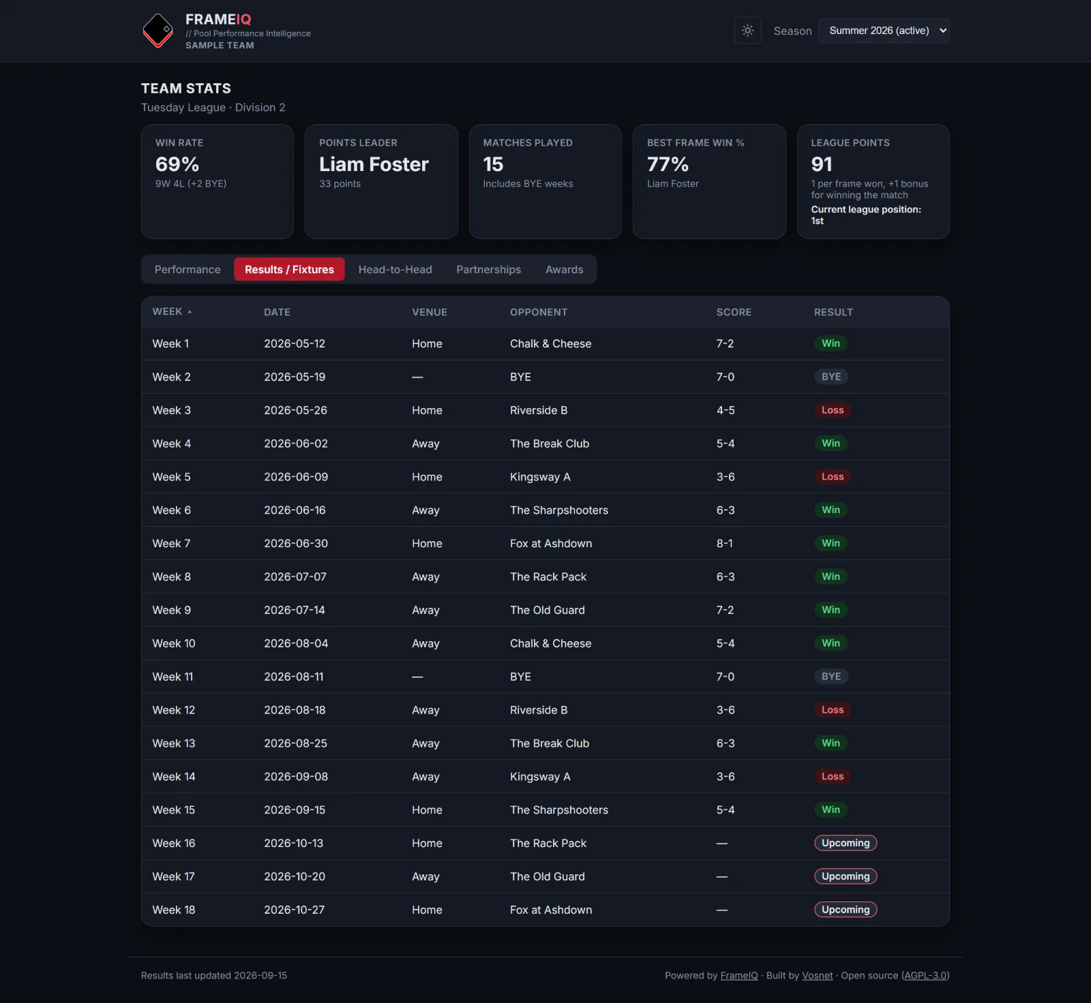Viewport: 1091px width, 1003px height.
Task: Select the Results / Fixtures tab
Action: (x=289, y=269)
